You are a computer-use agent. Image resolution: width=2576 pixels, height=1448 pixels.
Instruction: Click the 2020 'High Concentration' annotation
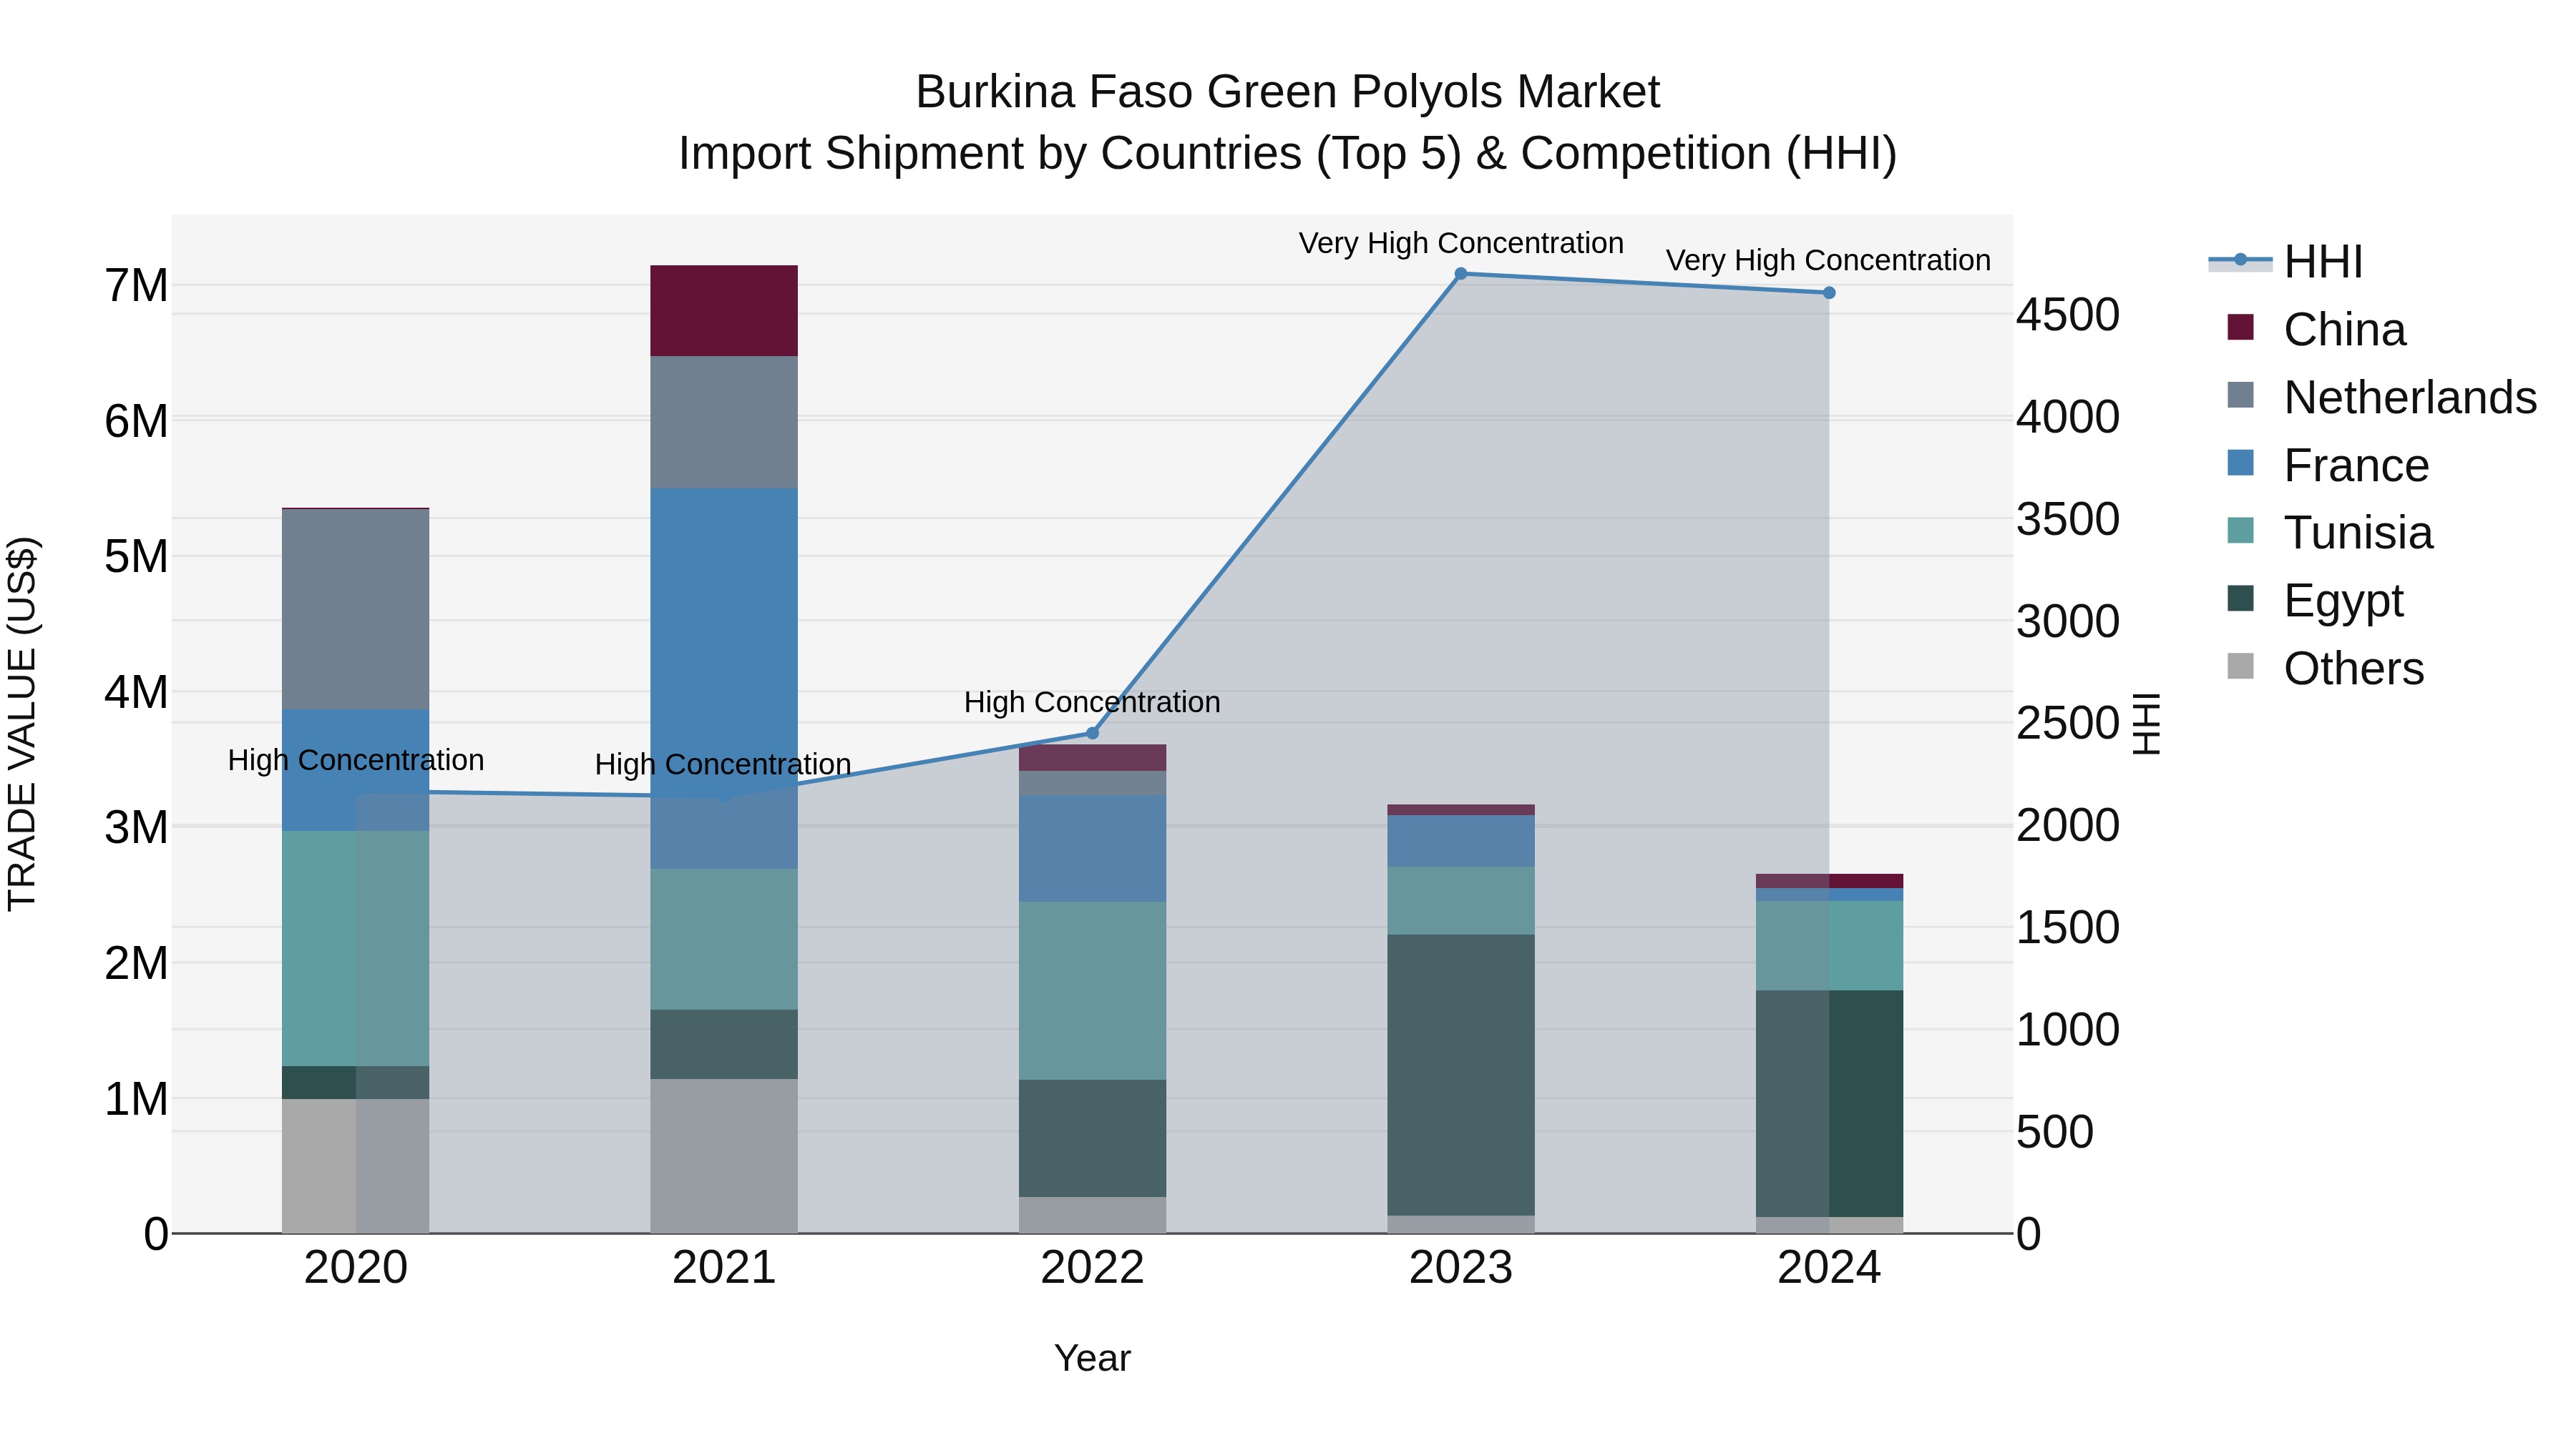pos(356,761)
